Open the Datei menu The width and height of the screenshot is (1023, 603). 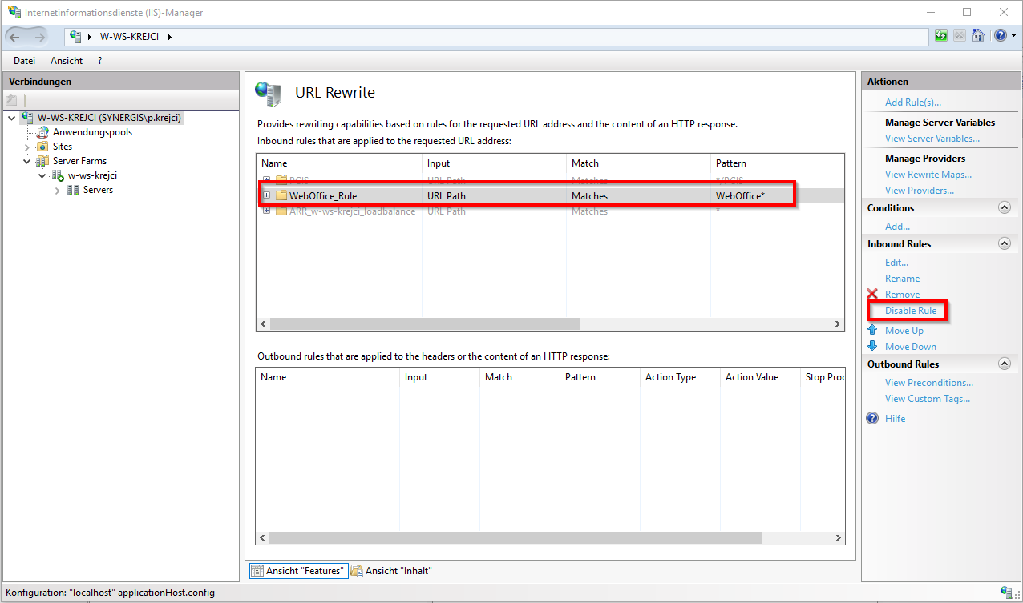point(24,60)
